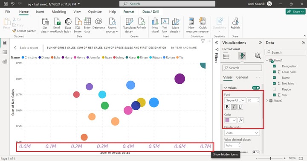
Task: Open the Optimize ribbon tab
Action: click(95, 12)
